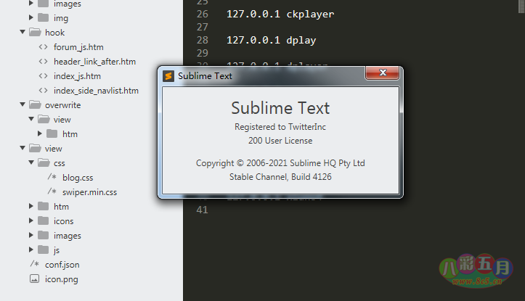
Task: Select the overwrite folder label
Action: coord(63,105)
